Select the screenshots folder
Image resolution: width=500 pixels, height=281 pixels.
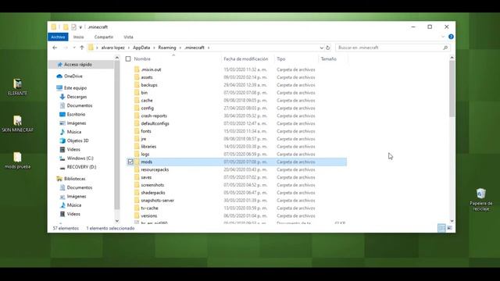[152, 185]
